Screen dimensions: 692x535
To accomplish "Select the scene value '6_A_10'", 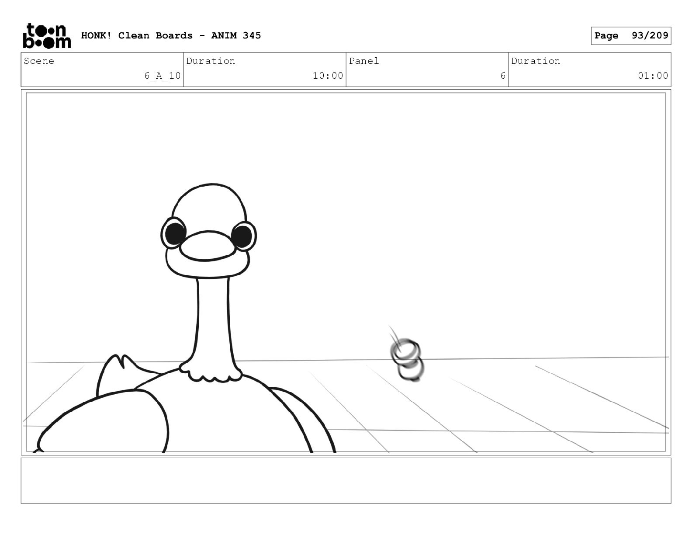I will click(x=163, y=76).
